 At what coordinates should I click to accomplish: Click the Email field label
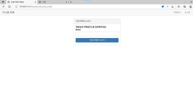[78, 30]
